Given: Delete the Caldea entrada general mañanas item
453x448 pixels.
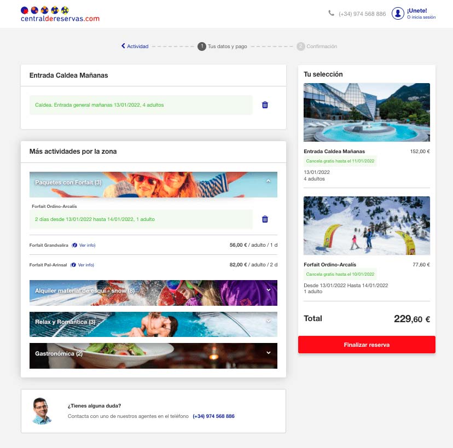Looking at the screenshot, I should click(x=265, y=105).
